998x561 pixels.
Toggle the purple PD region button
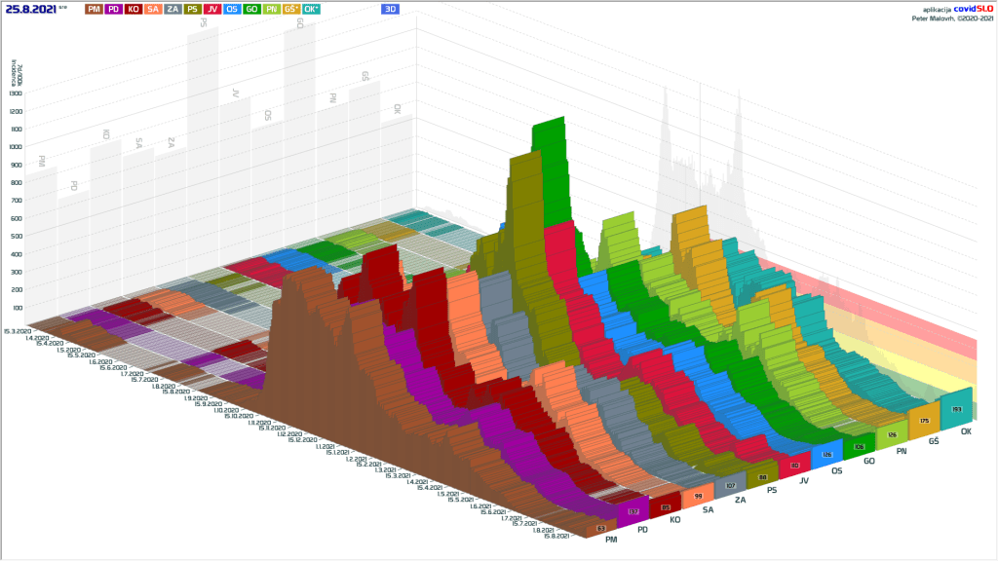click(114, 9)
